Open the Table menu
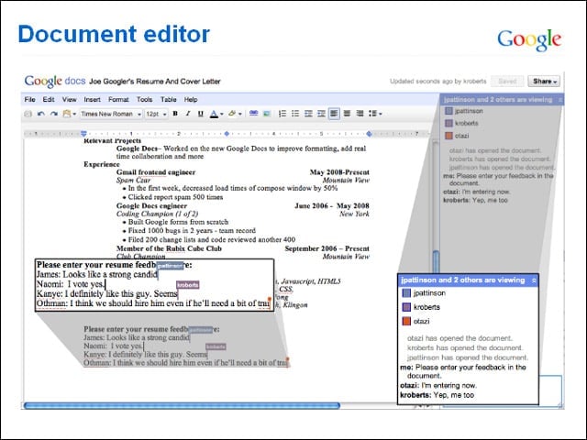587x440 pixels. 169,100
